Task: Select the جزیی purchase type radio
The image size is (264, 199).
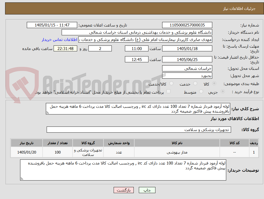Action: pyautogui.click(x=222, y=91)
